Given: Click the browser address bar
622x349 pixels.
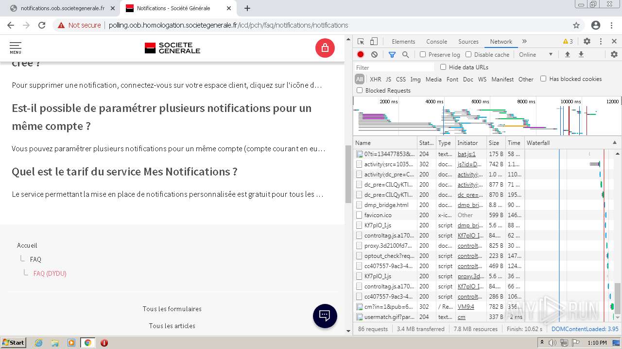Looking at the screenshot, I should coord(311,25).
